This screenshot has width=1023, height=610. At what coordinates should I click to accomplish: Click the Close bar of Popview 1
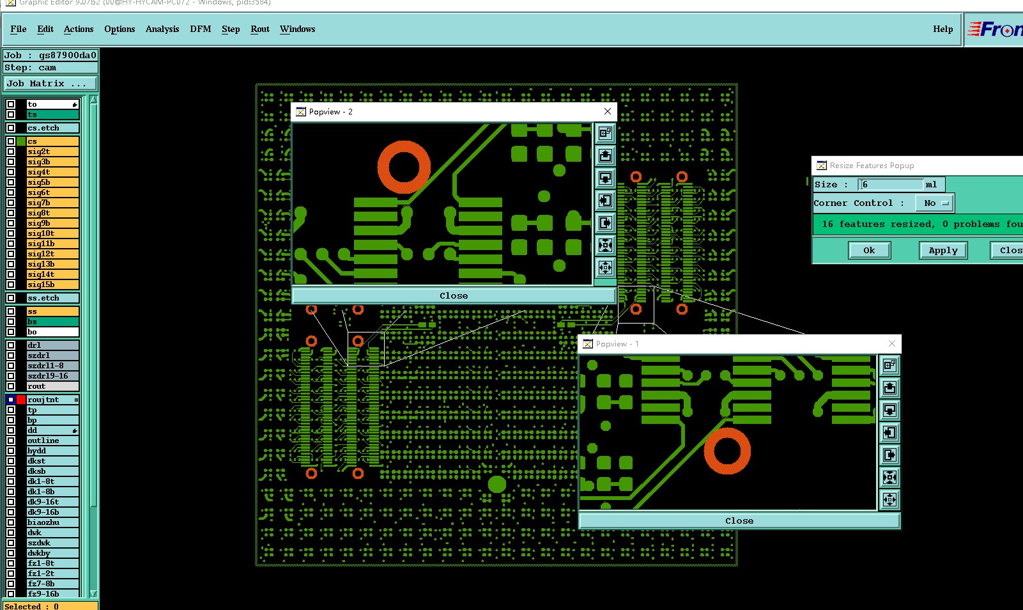pos(739,521)
